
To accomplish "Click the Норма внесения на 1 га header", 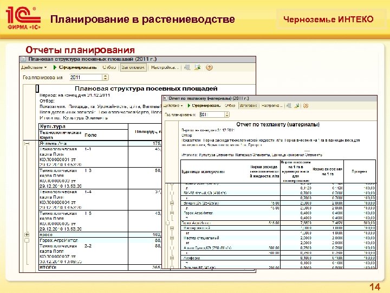I will click(327, 171).
